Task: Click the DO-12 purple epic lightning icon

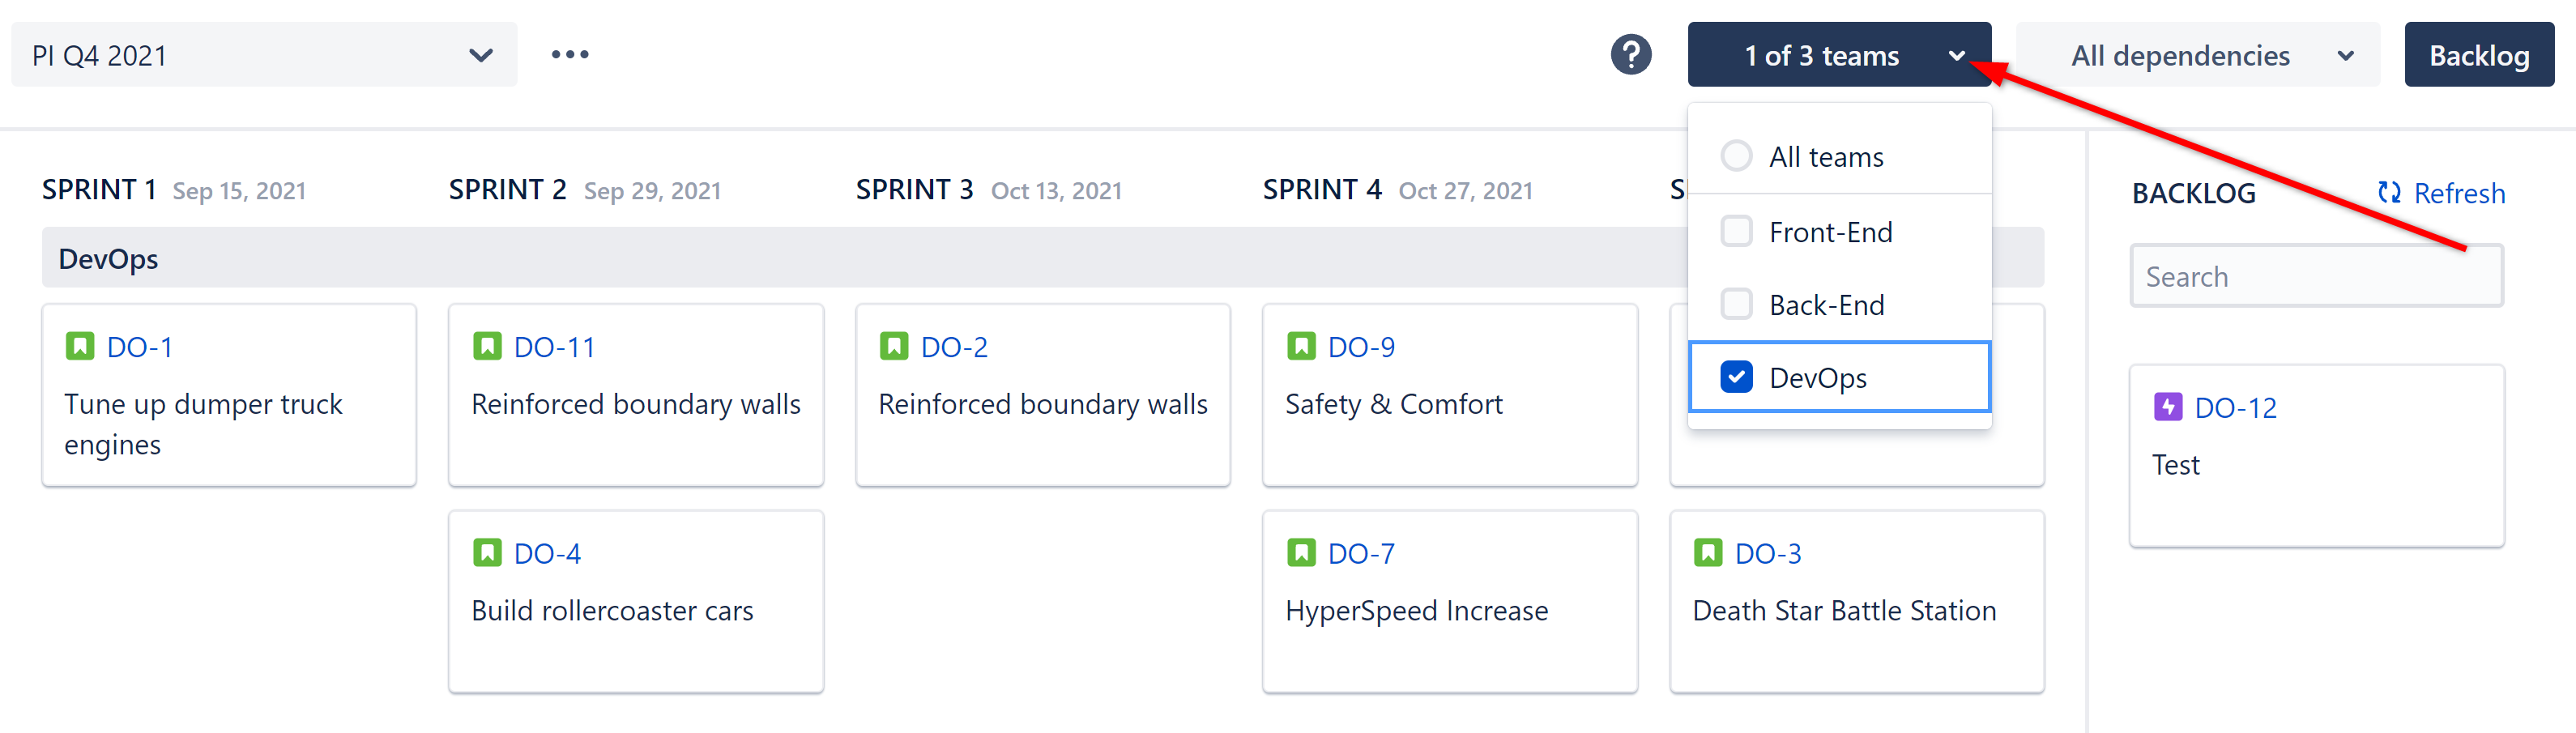Action: point(2167,407)
